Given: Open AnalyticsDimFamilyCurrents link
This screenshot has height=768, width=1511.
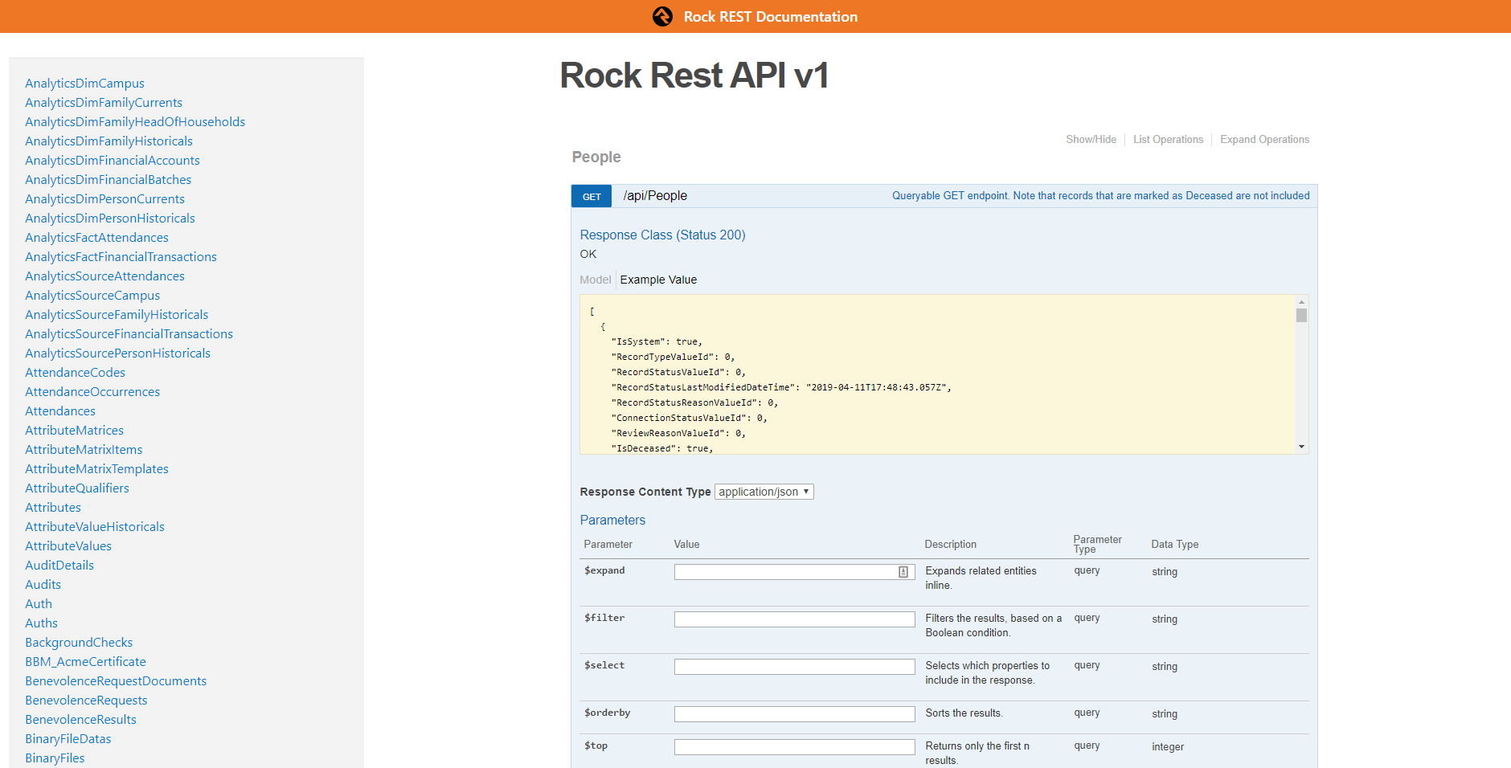Looking at the screenshot, I should [x=104, y=102].
